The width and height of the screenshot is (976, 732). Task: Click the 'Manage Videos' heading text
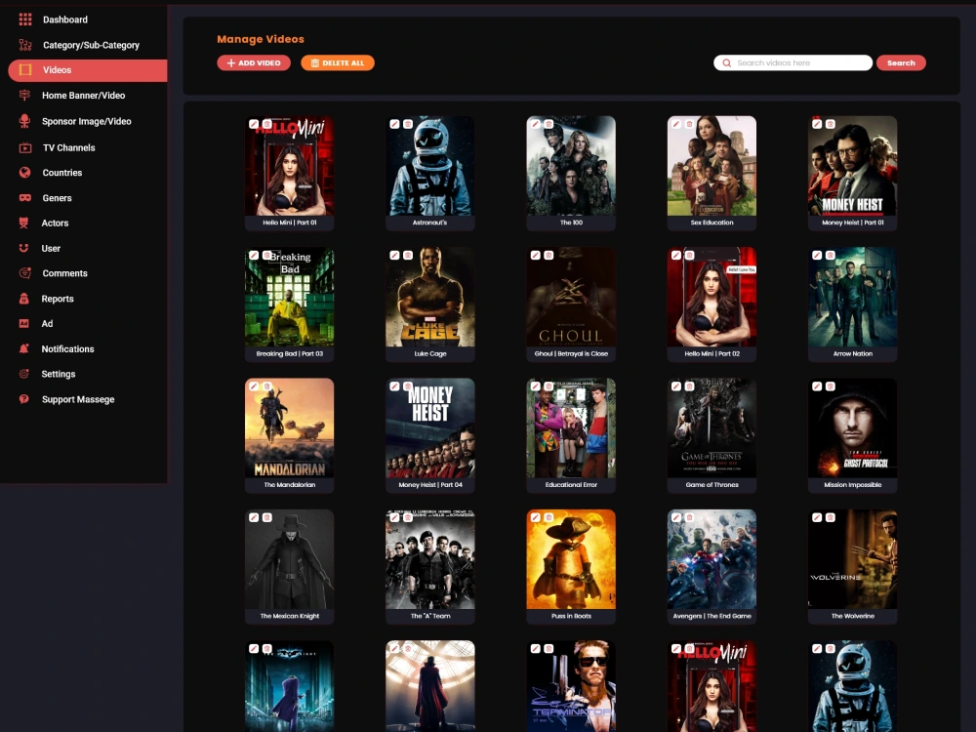(x=261, y=39)
